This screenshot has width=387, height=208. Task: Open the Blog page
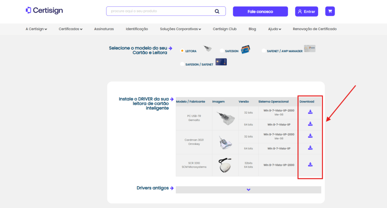(x=252, y=29)
